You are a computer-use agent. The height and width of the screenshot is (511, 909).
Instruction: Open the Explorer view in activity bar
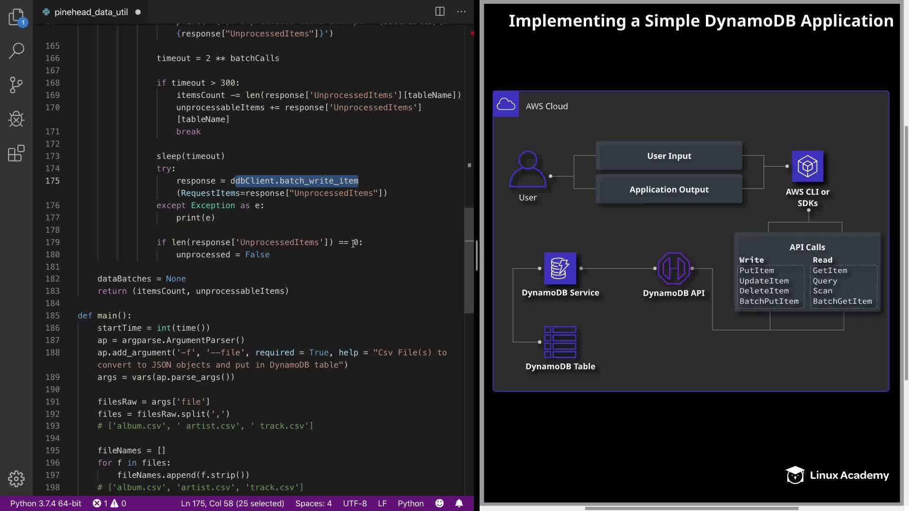click(16, 17)
